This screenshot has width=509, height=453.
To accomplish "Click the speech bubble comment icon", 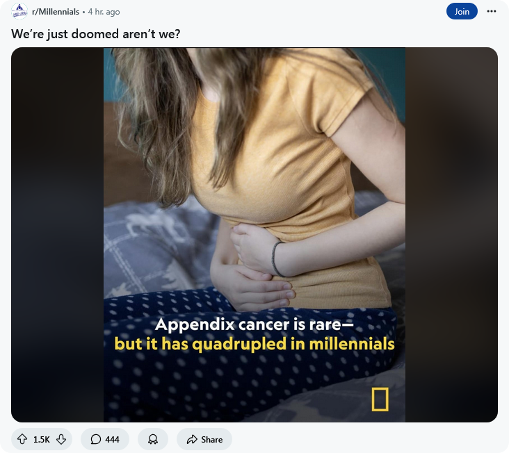I will (96, 439).
